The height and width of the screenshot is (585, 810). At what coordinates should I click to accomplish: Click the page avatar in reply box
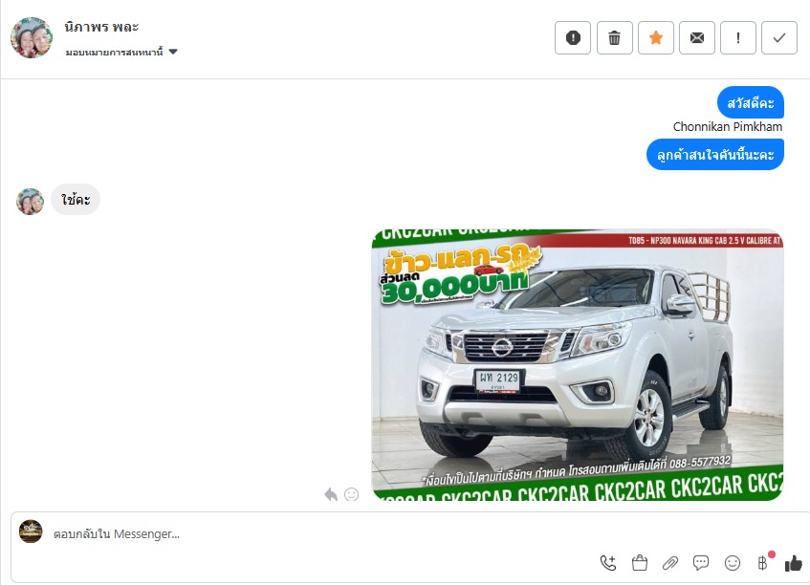[x=31, y=531]
